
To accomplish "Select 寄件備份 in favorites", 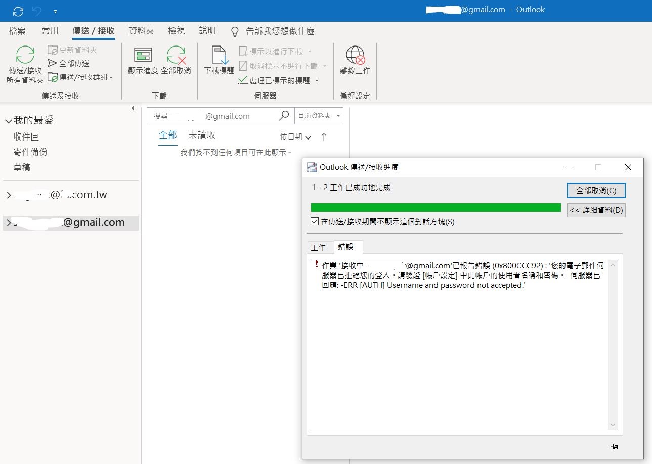I will (30, 152).
